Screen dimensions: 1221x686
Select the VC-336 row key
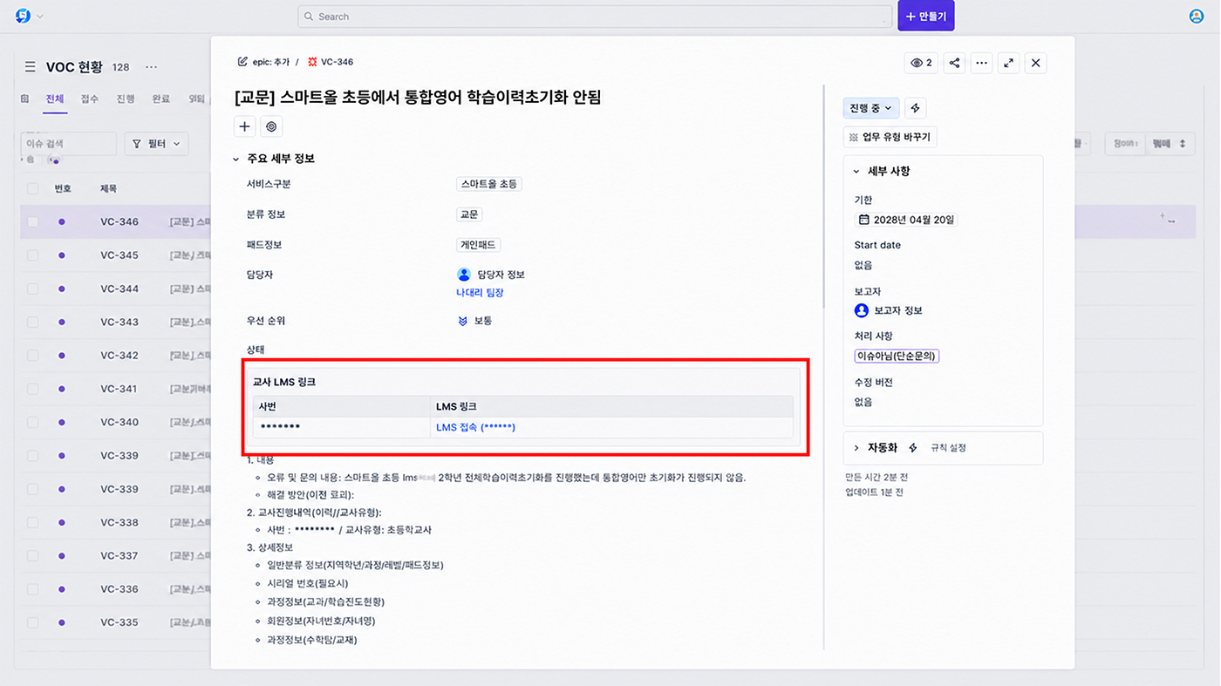(x=119, y=589)
